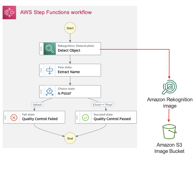Click the drag handle on Quality Control Passed
This screenshot has width=196, height=171.
tap(77, 117)
